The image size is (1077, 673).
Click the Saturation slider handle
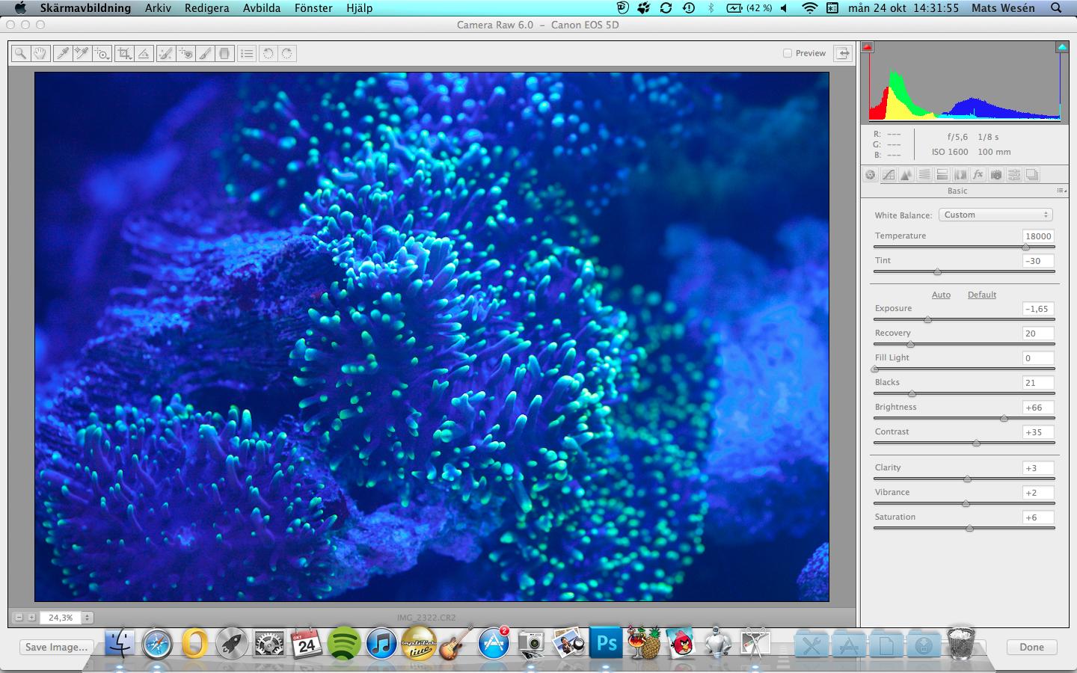click(x=969, y=529)
